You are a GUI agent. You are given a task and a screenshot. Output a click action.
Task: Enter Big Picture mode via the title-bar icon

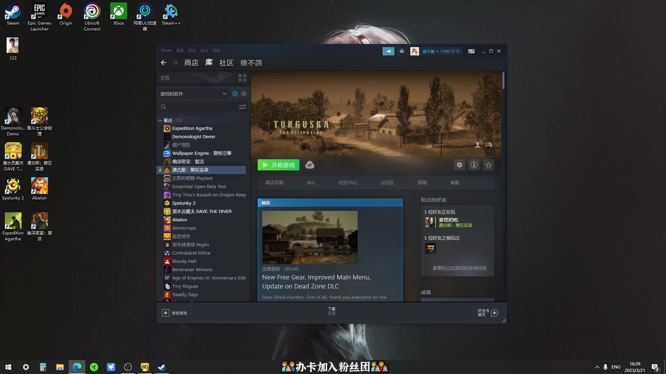(471, 51)
